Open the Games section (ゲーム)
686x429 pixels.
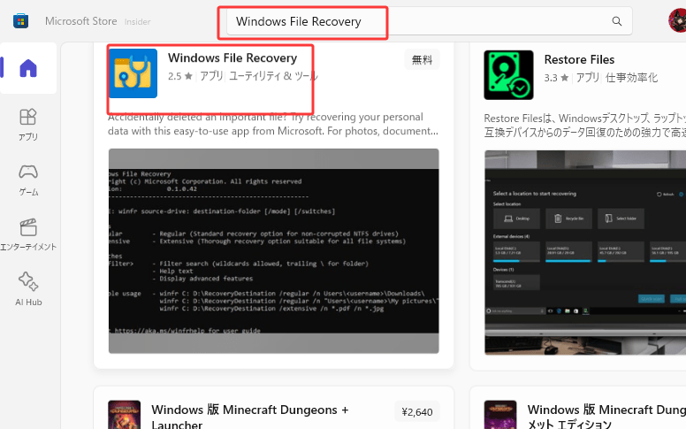28,178
